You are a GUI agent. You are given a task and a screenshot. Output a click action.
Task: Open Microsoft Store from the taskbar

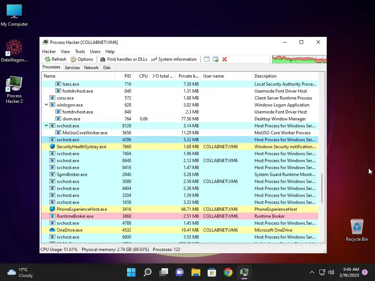[x=212, y=272]
